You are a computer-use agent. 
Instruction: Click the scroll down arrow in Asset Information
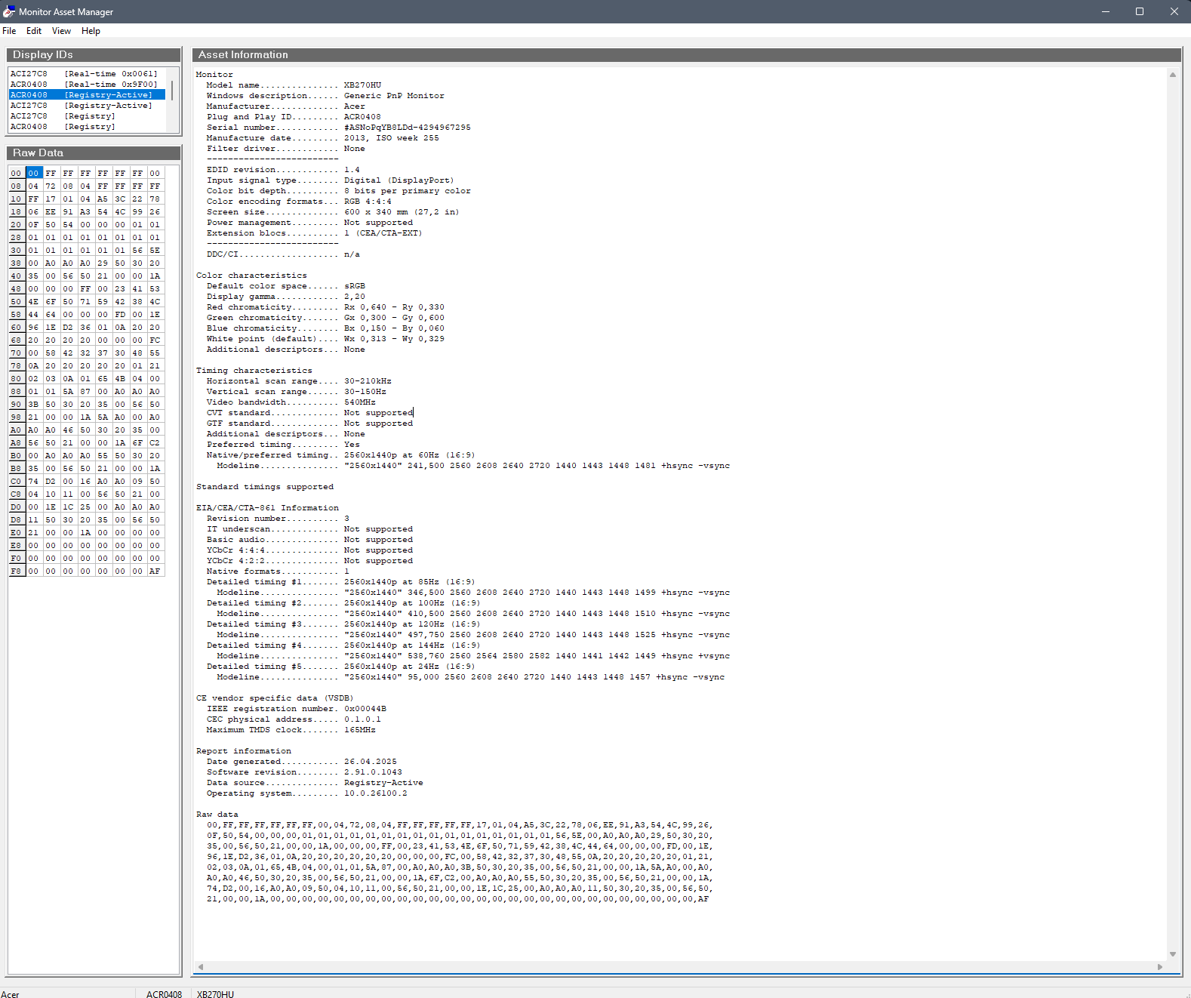tap(1173, 954)
